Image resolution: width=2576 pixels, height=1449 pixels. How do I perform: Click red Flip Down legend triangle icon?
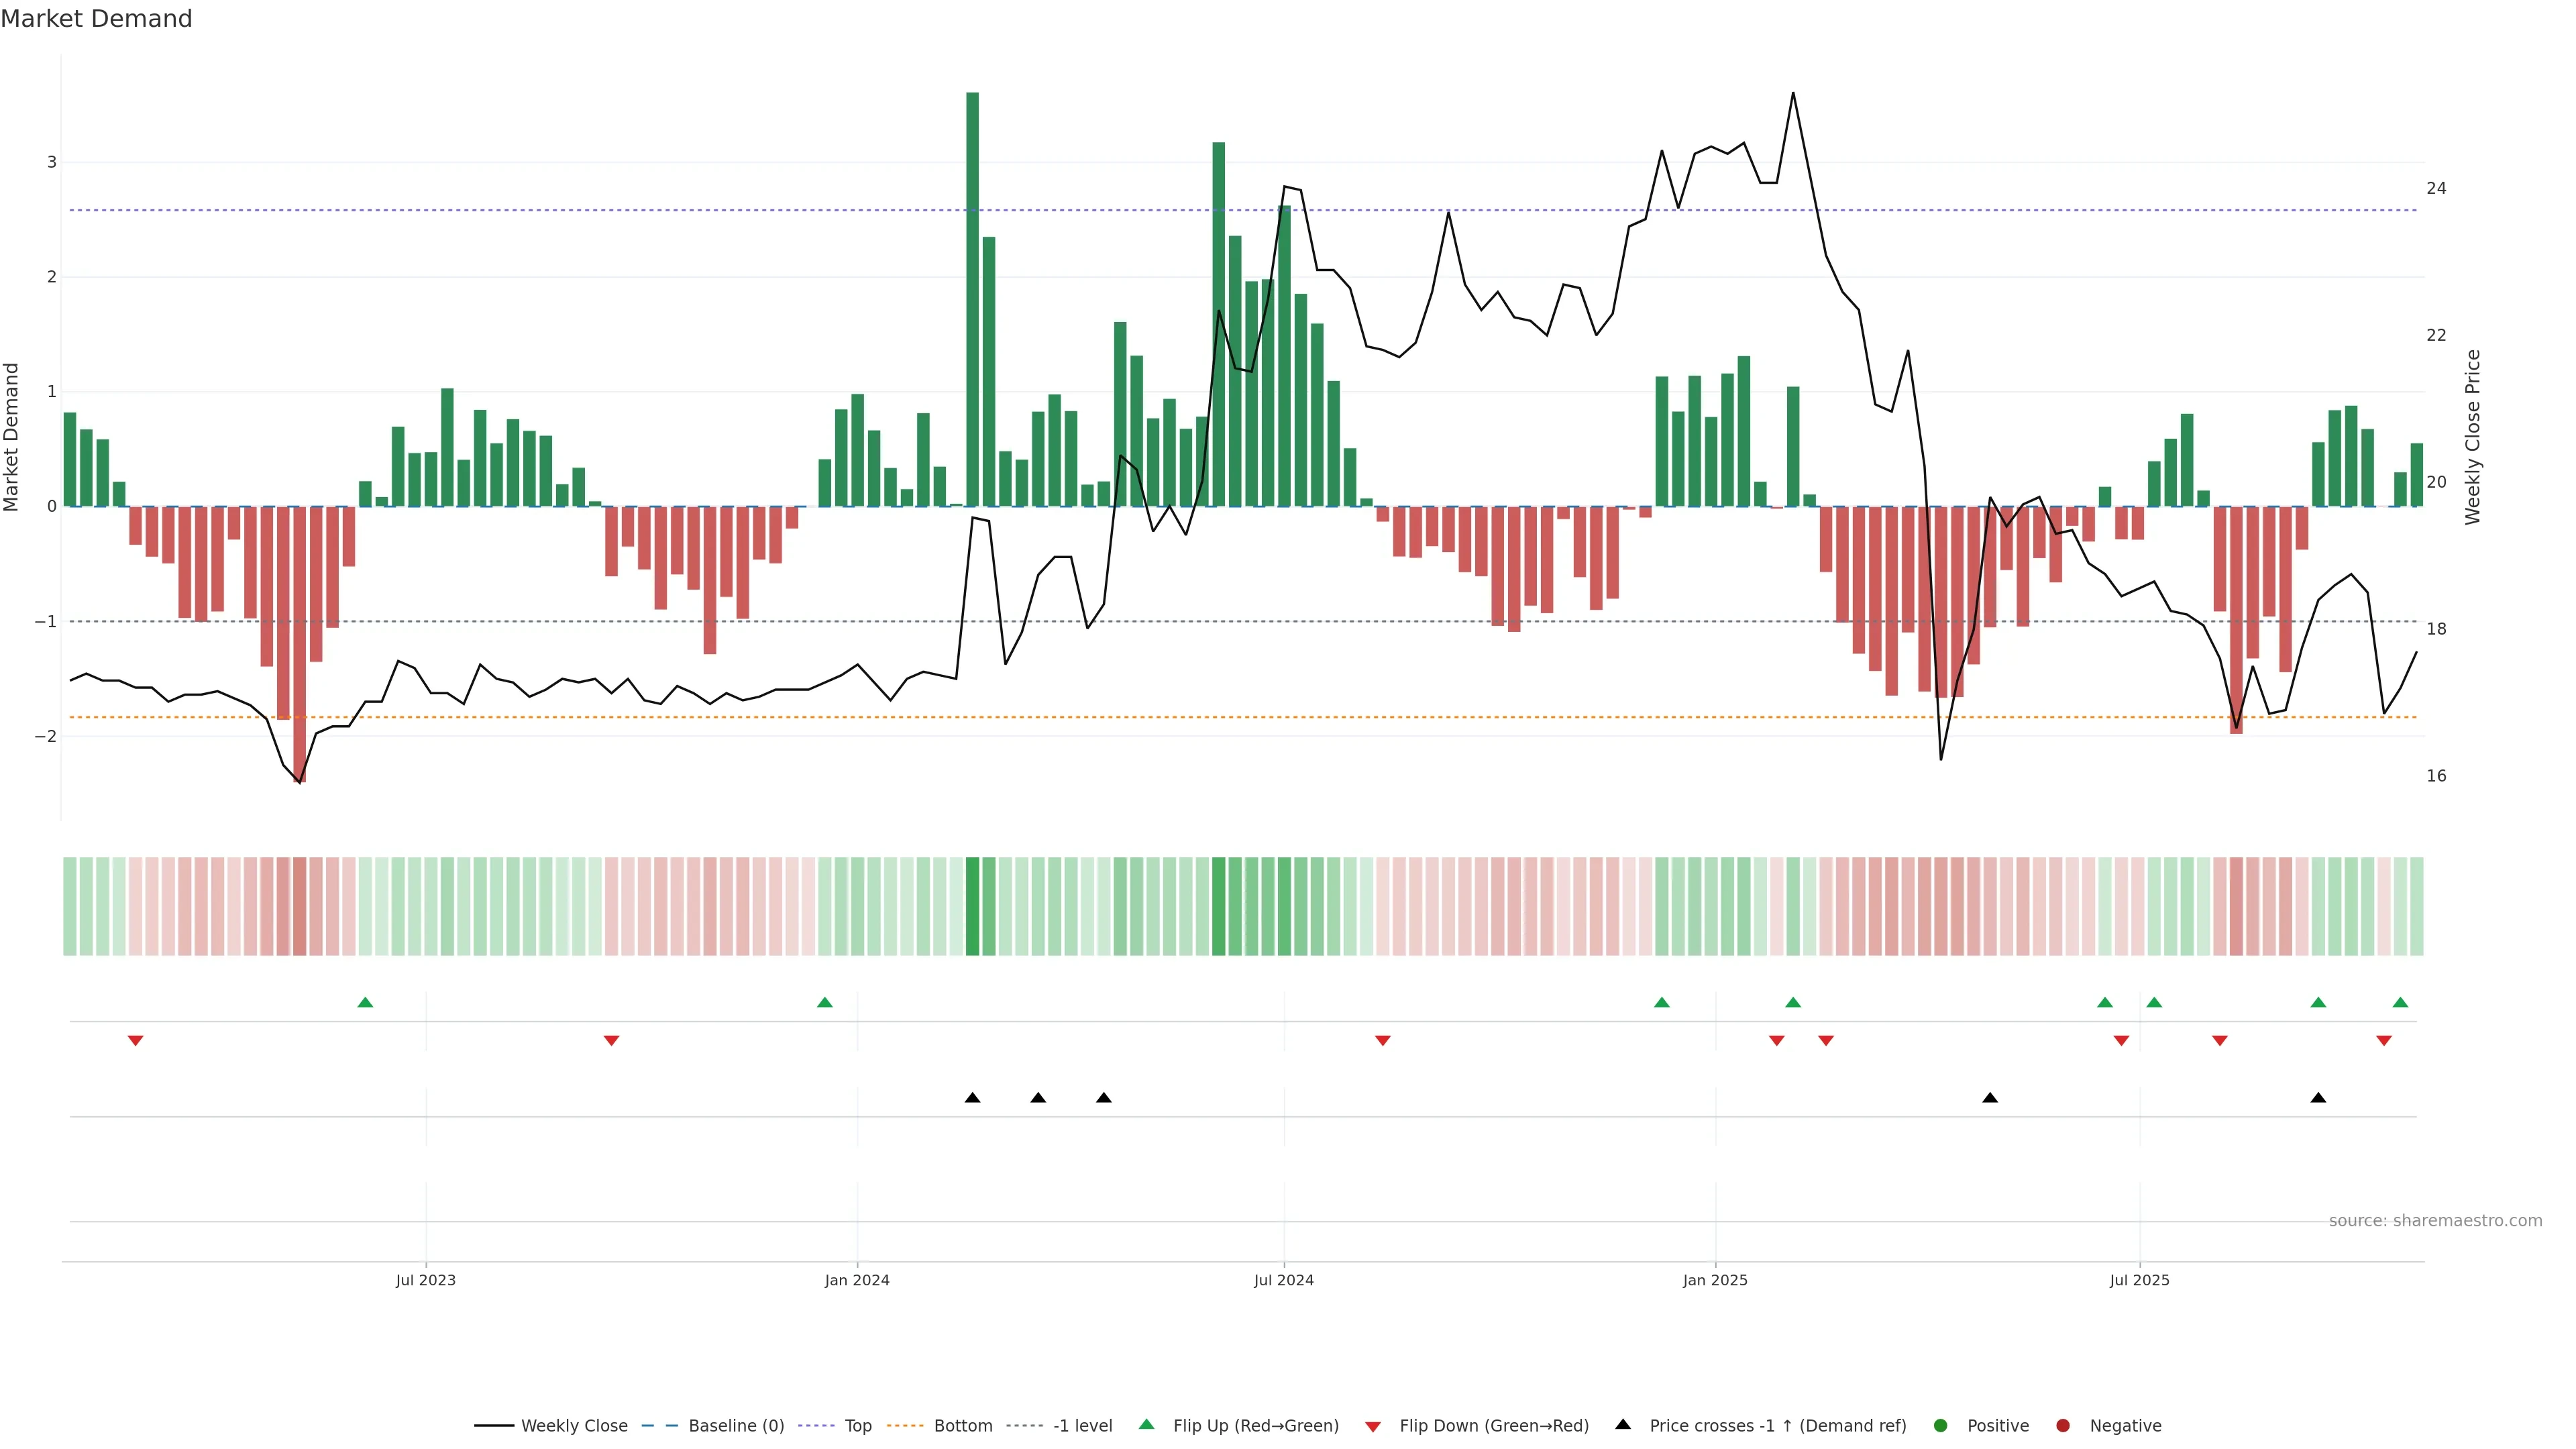pos(1373,1427)
